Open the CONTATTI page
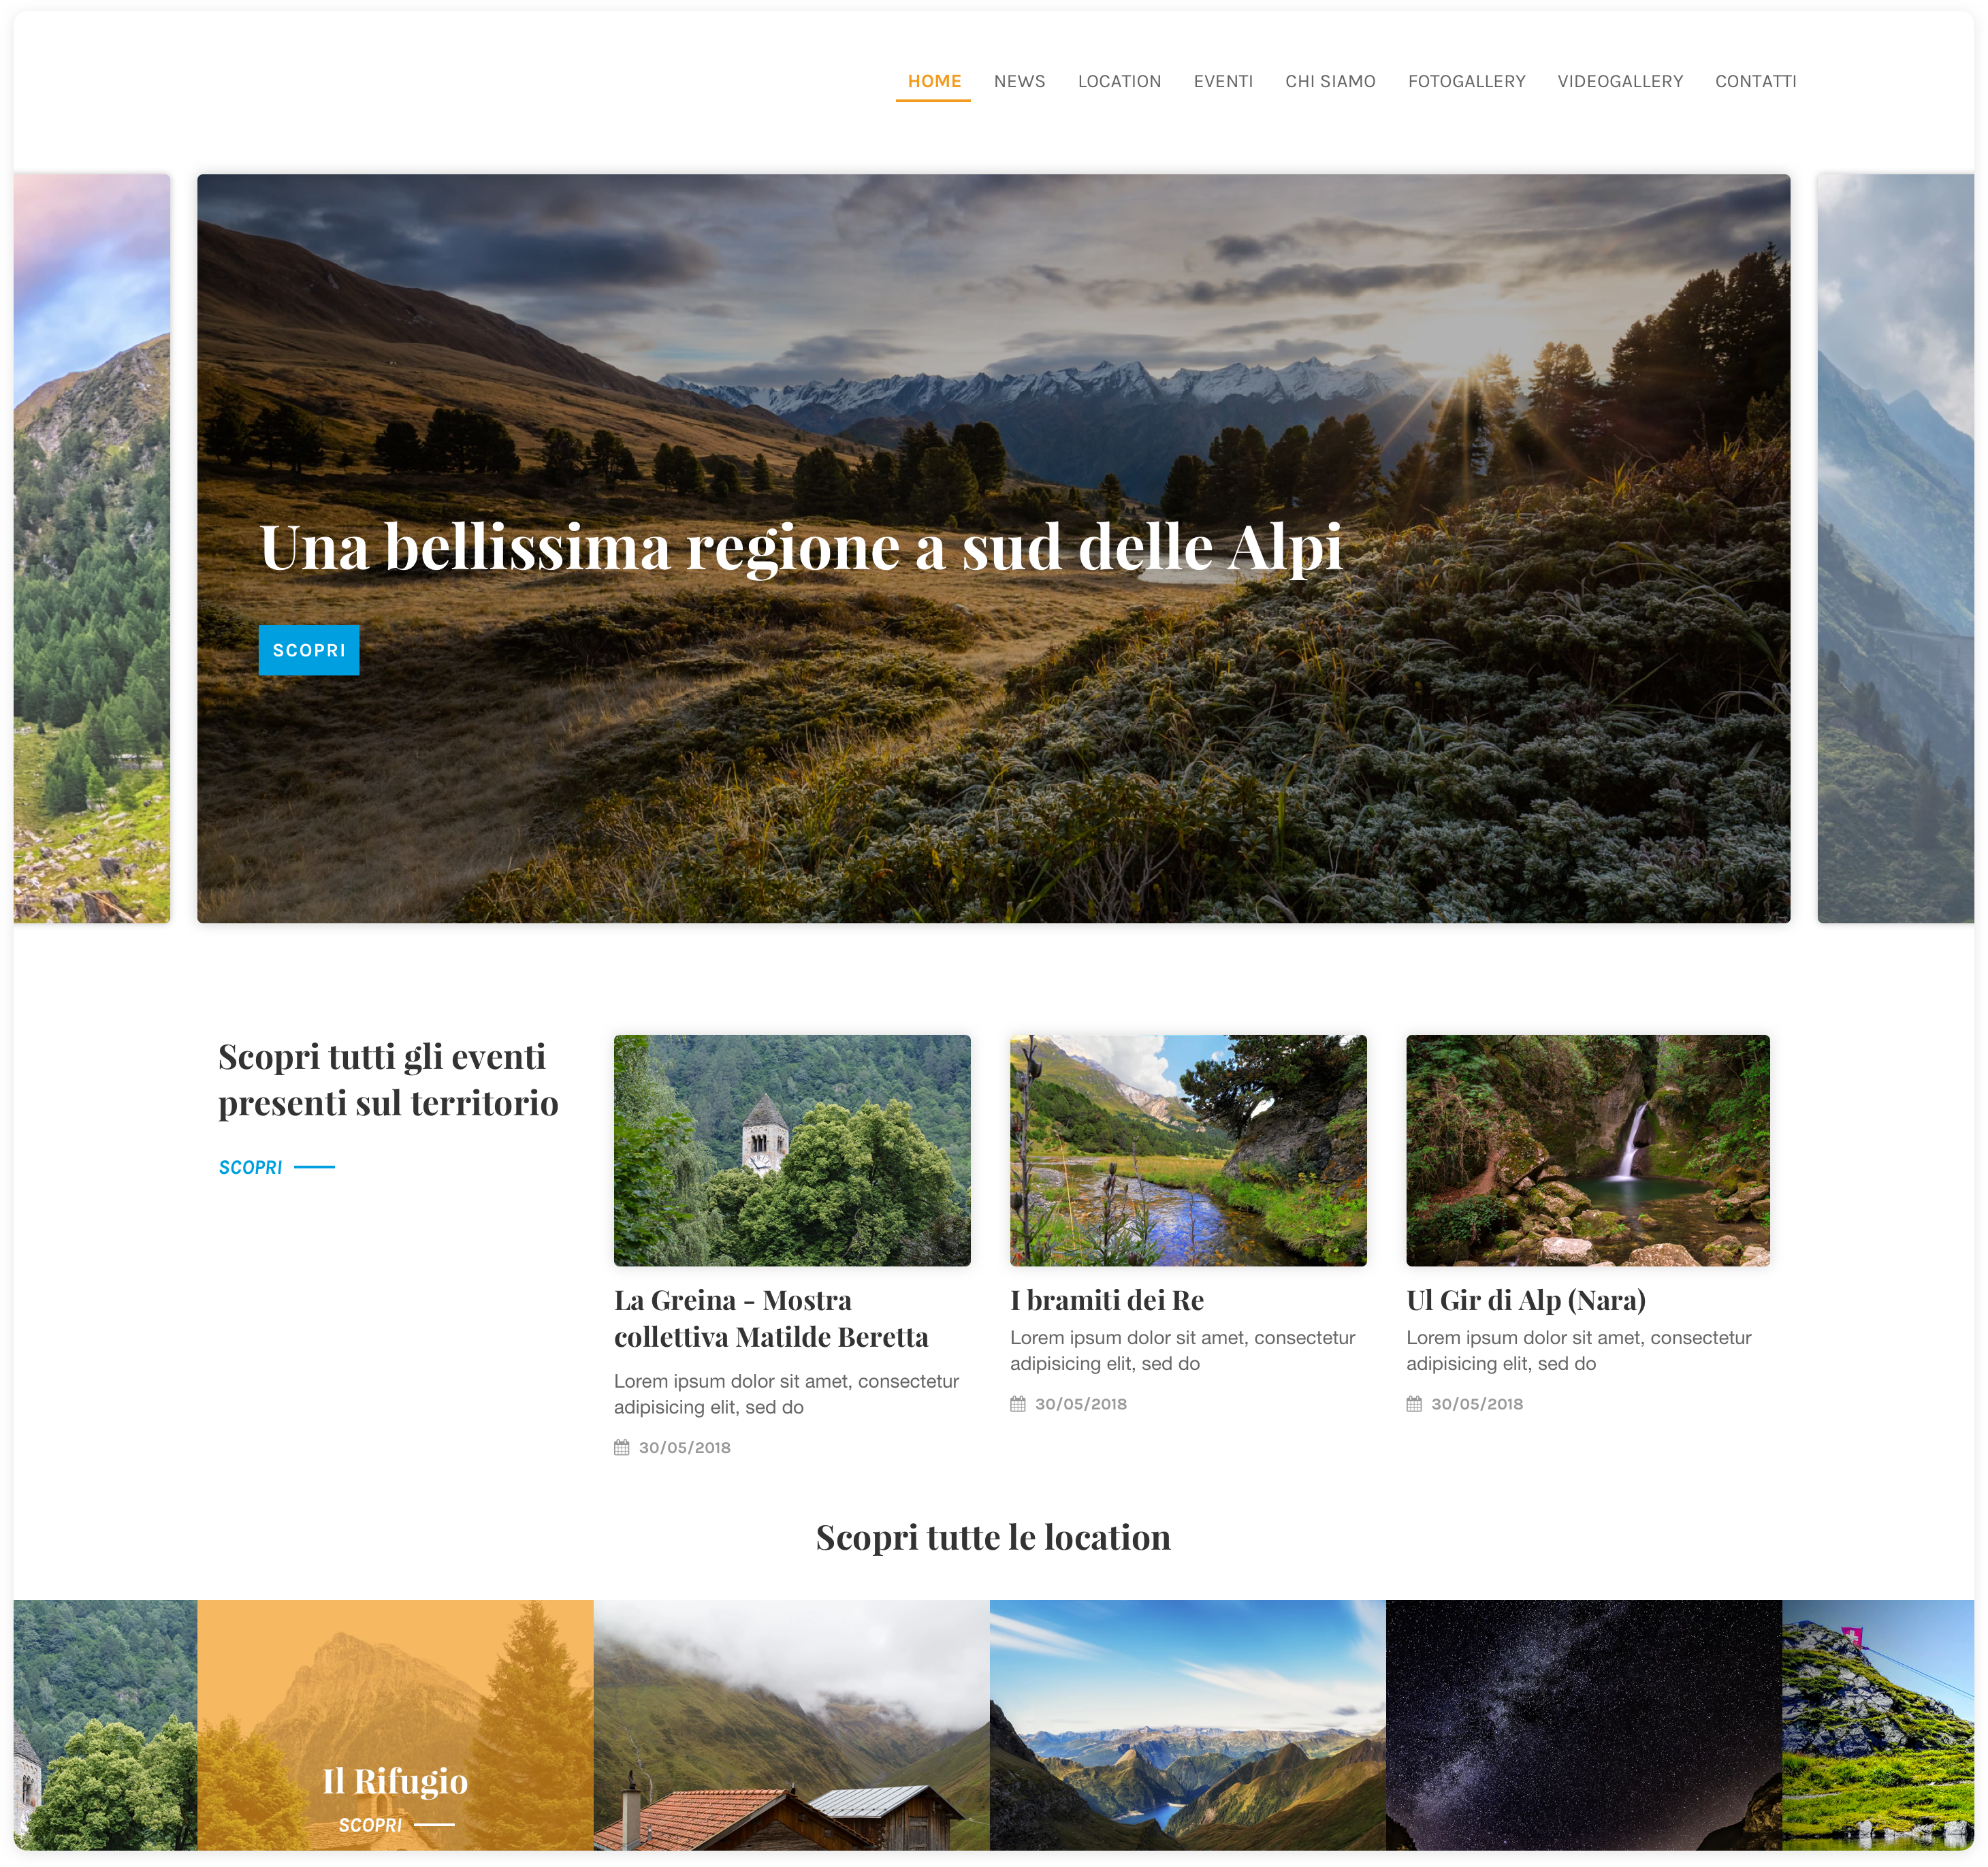The height and width of the screenshot is (1867, 1988). pos(1755,81)
